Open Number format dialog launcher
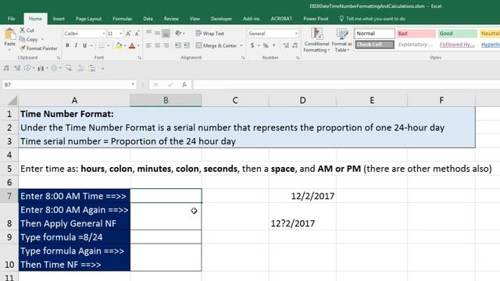 tap(298, 58)
